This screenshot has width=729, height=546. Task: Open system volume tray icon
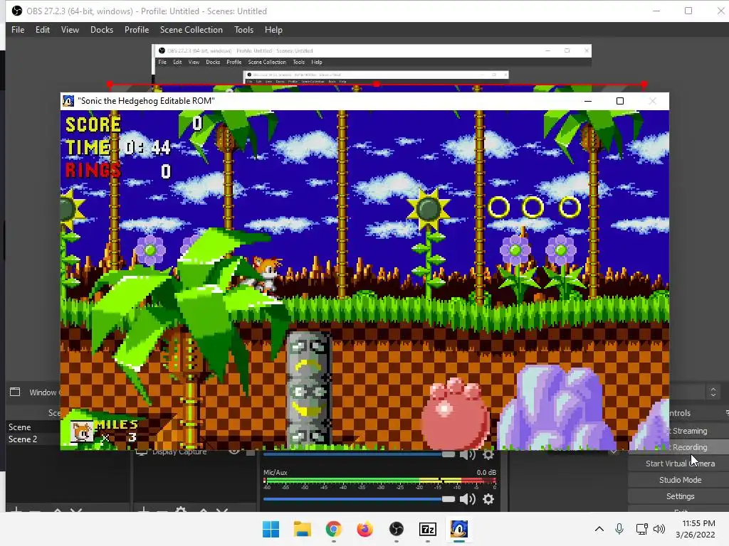point(659,529)
